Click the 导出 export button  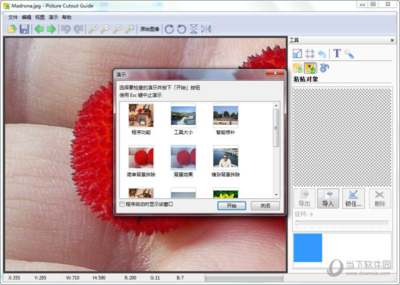305,198
